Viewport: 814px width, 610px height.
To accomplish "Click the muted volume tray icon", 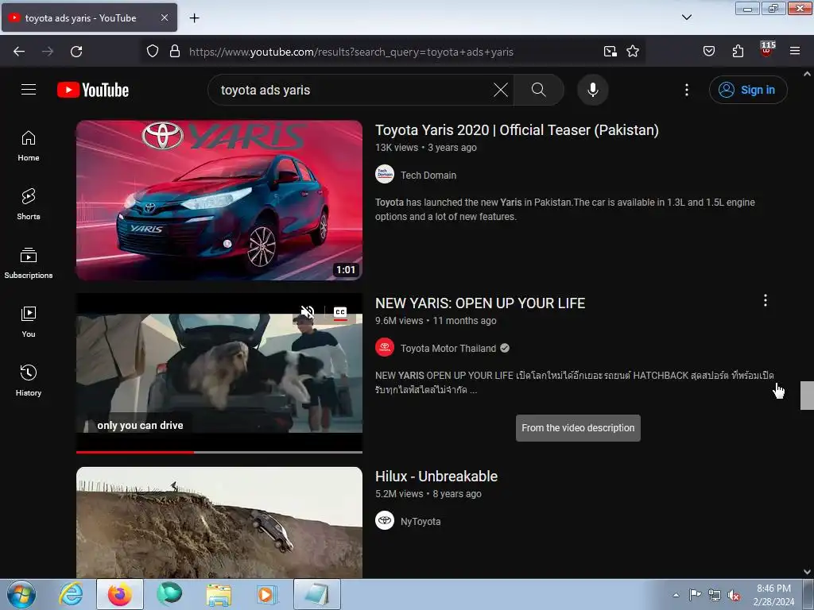I will 734,596.
